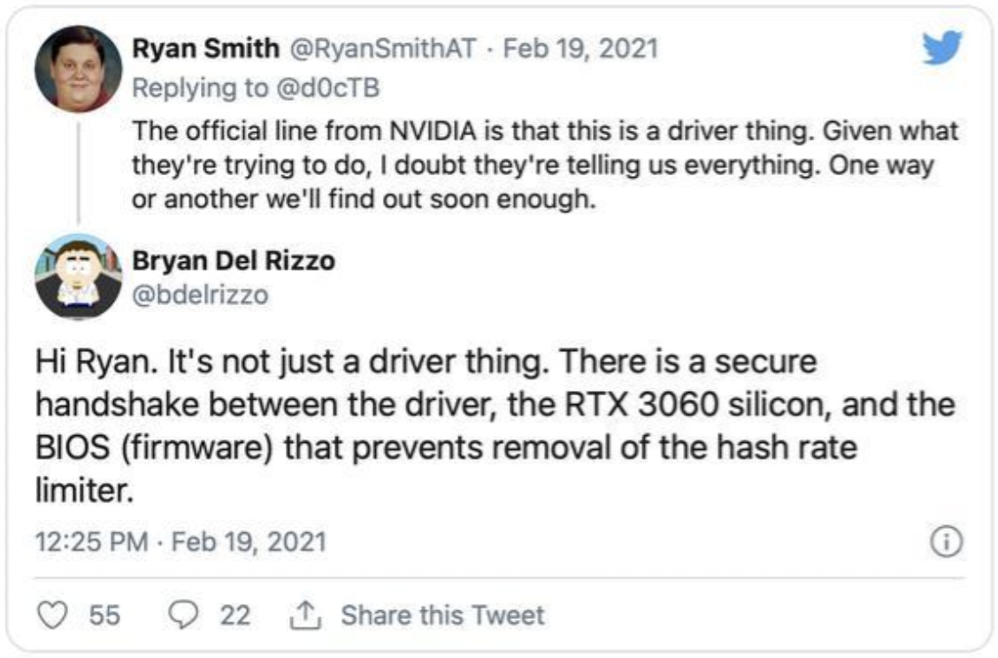
Task: Click the 22 replies count
Action: (x=234, y=615)
